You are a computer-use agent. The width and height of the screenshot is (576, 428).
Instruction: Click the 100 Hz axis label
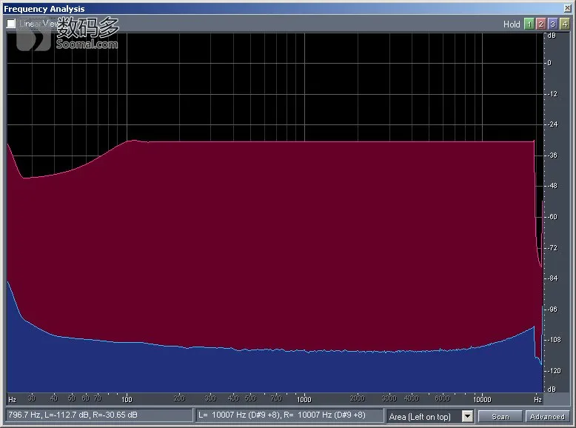tap(127, 399)
